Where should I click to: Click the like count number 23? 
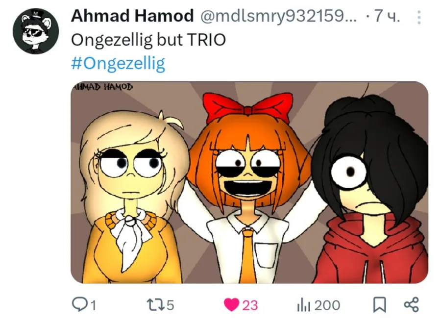(x=250, y=305)
